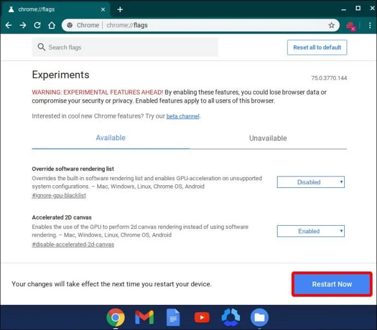
Task: Focus the Search flags input field
Action: point(125,48)
